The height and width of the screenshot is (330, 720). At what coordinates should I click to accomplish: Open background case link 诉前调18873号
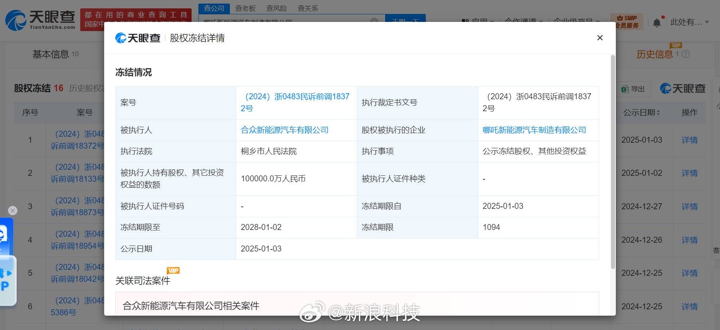point(77,206)
